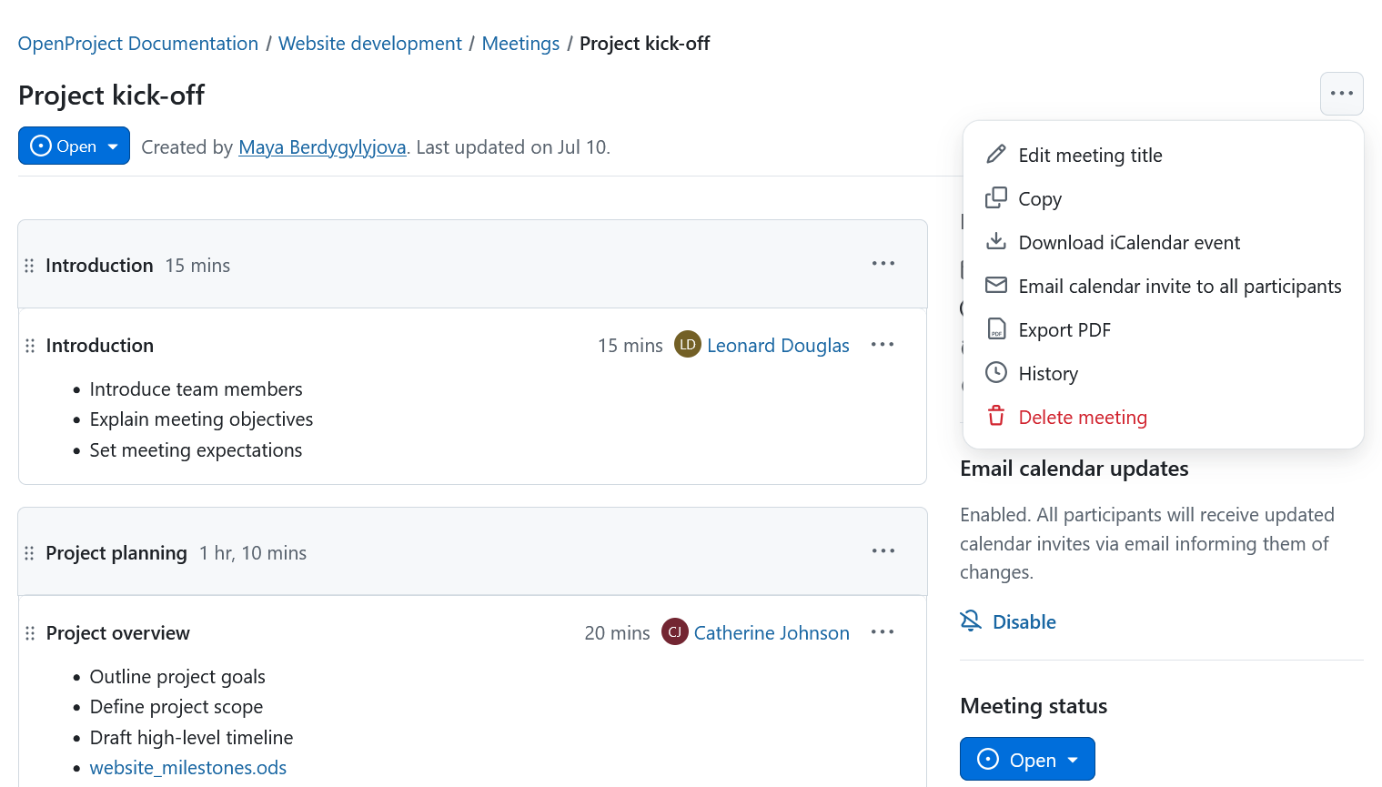Visit Maya Berdygylyjova's profile
Image resolution: width=1382 pixels, height=787 pixels.
[x=322, y=146]
